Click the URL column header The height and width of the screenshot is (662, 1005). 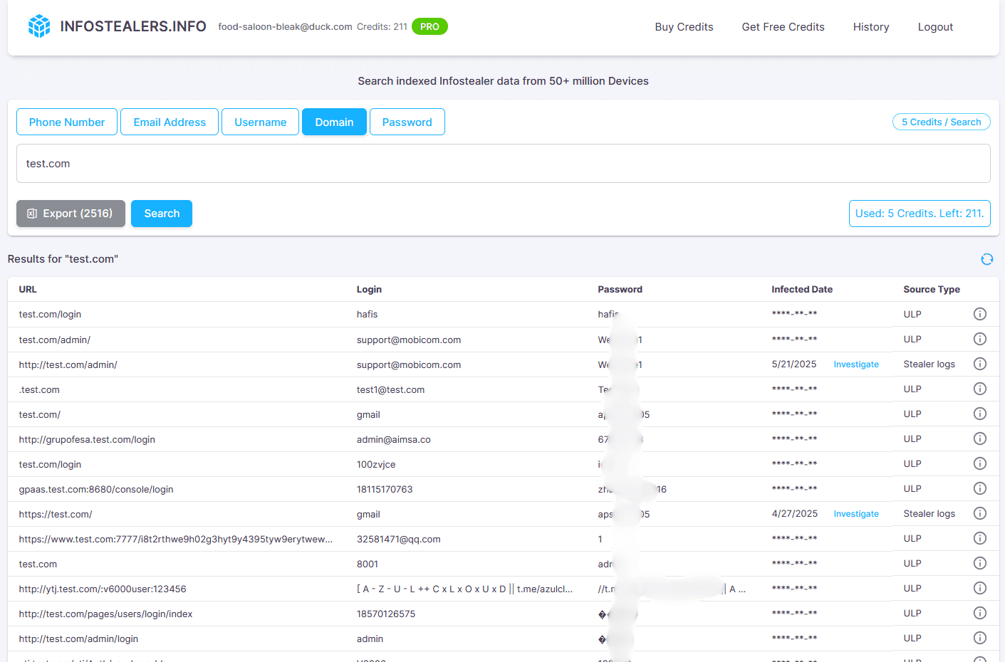click(x=28, y=289)
